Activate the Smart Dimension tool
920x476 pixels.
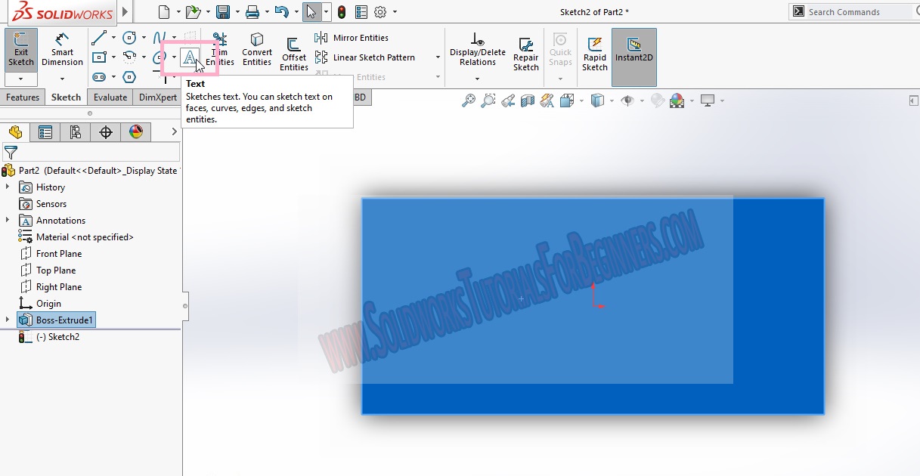[62, 51]
